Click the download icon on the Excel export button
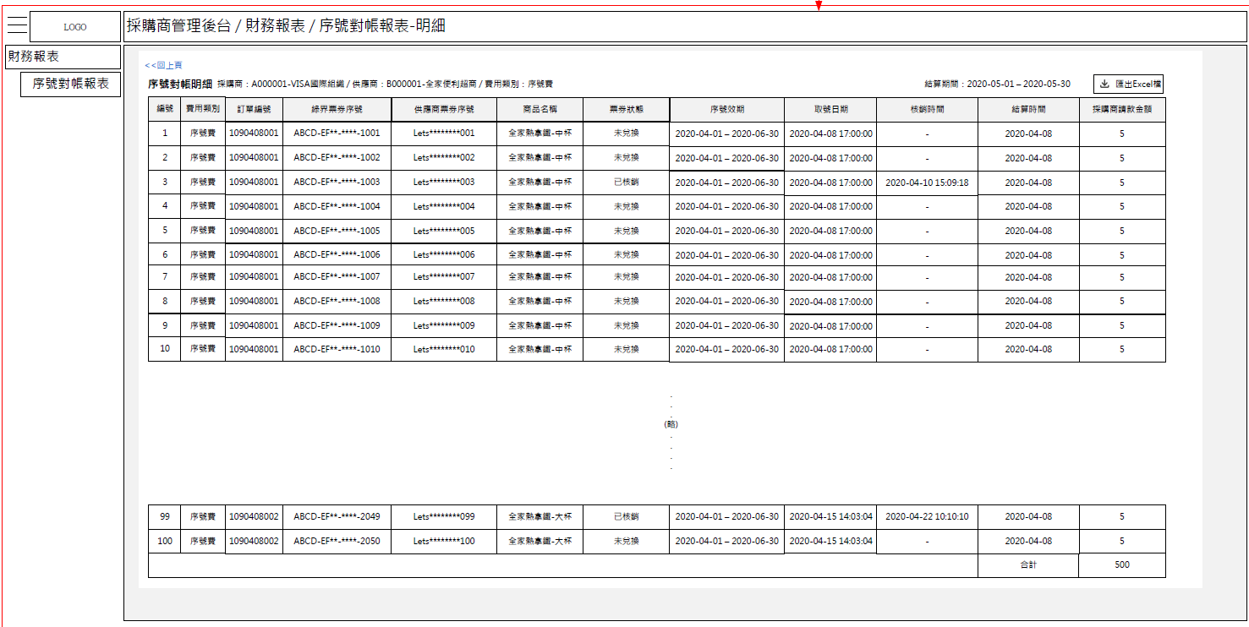The height and width of the screenshot is (627, 1249). pos(1104,84)
